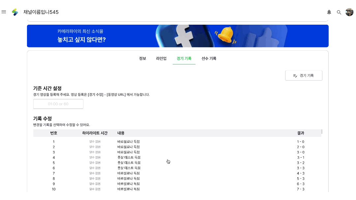Select record row number 2
Viewport: 356px width, 200px height.
[177, 147]
